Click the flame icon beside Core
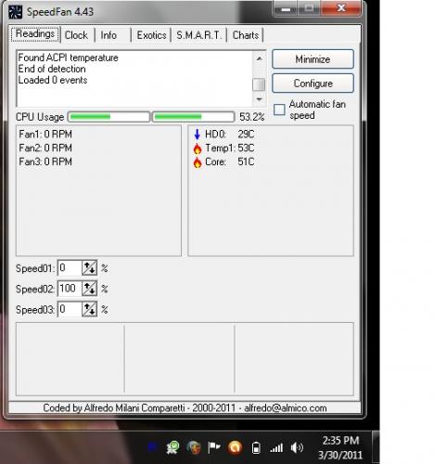The height and width of the screenshot is (464, 434). 198,162
